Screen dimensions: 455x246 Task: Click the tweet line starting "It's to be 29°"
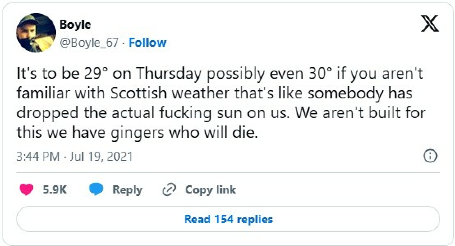[x=220, y=74]
